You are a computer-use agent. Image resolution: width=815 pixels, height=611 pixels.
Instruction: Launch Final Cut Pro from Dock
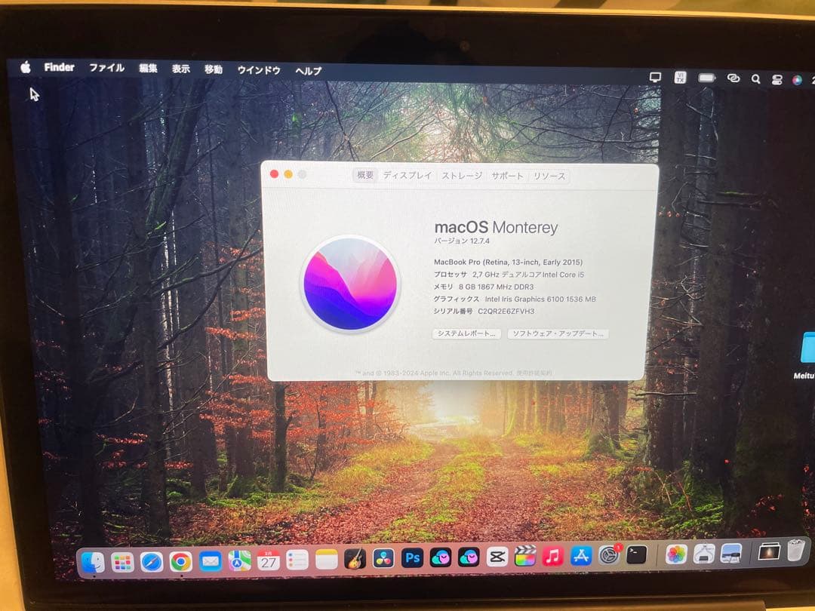525,557
